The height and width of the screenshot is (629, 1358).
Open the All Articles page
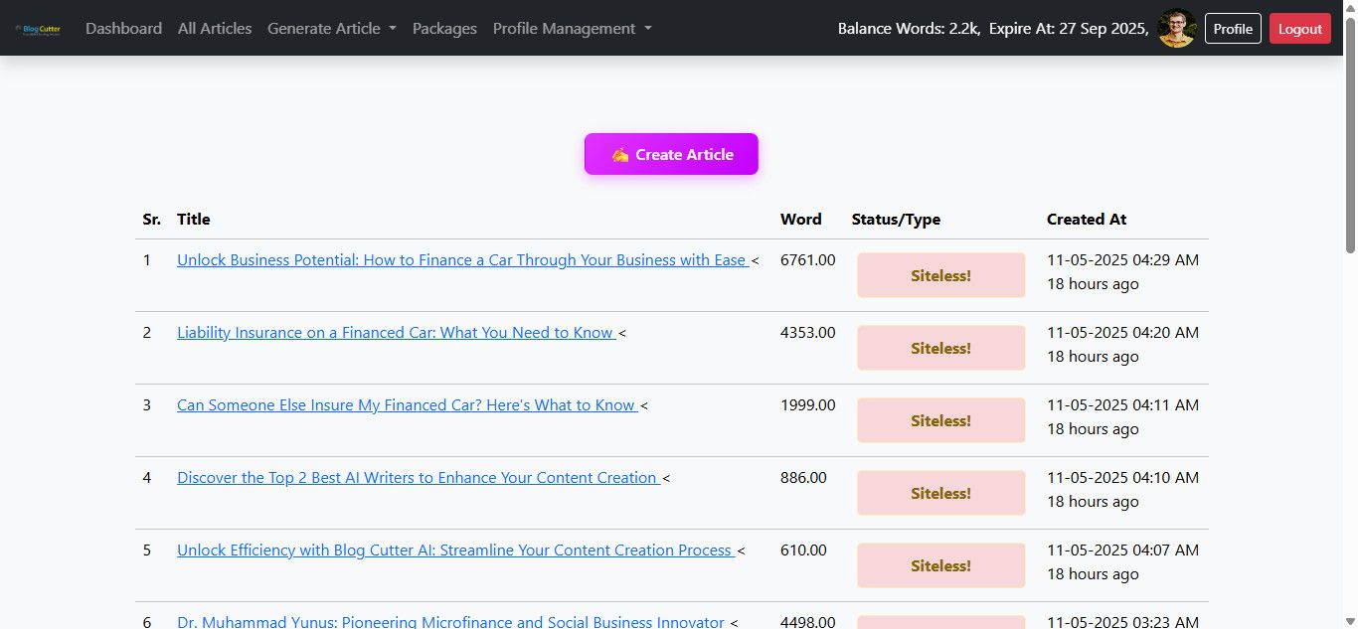pyautogui.click(x=215, y=29)
